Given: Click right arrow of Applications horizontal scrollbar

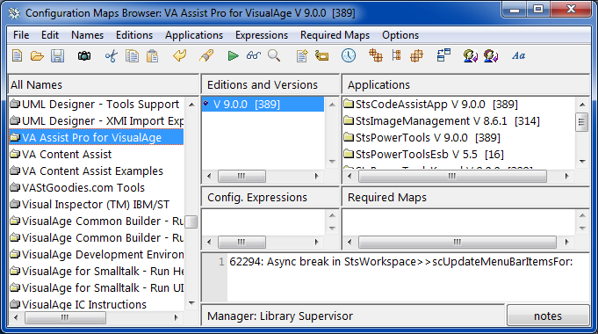Looking at the screenshot, I should (567, 177).
